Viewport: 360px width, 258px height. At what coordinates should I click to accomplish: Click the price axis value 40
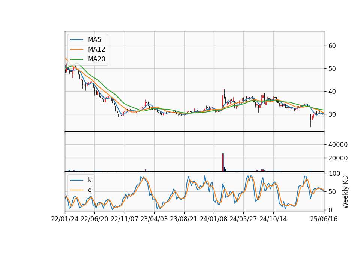pyautogui.click(x=332, y=92)
